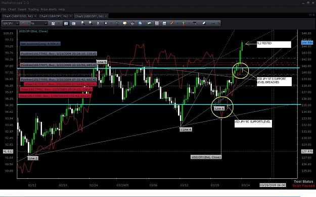Open the File menu
Screen dimensions: 316x197
tap(4, 10)
